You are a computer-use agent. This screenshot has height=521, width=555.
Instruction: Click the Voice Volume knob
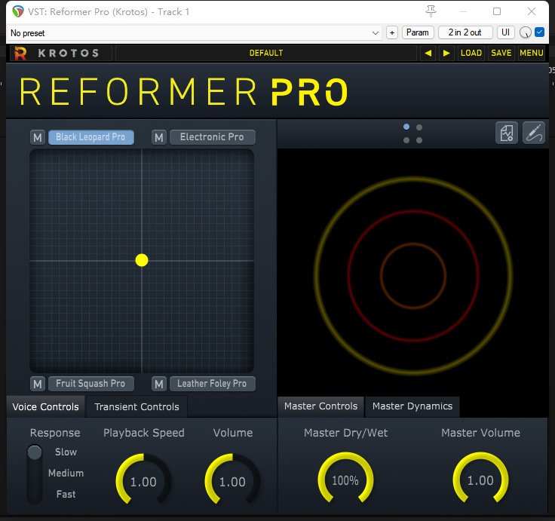pyautogui.click(x=232, y=480)
